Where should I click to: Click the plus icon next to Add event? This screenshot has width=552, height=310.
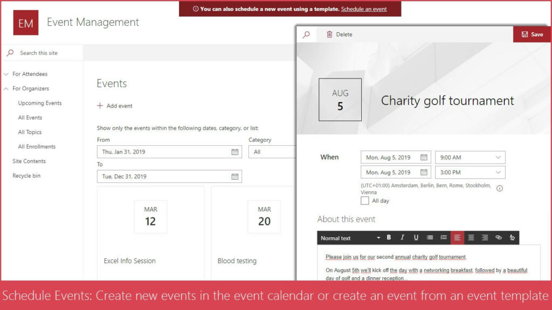pyautogui.click(x=100, y=106)
